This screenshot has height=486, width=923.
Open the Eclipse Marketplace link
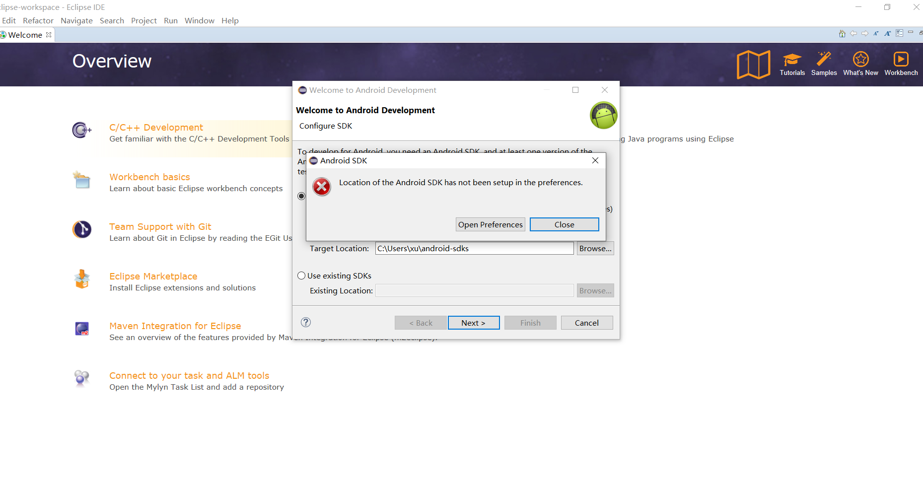coord(153,277)
